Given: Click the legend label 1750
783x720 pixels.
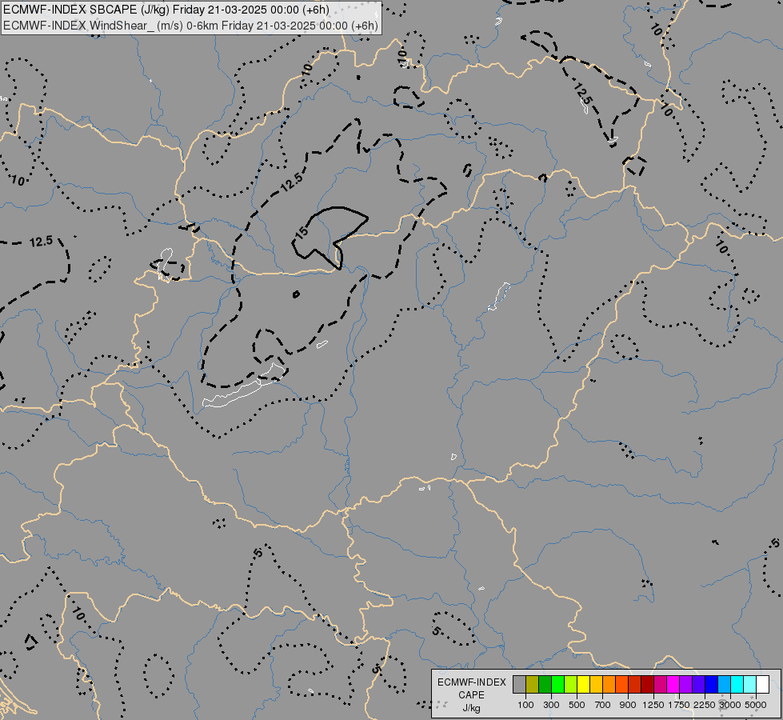Looking at the screenshot, I should (679, 705).
